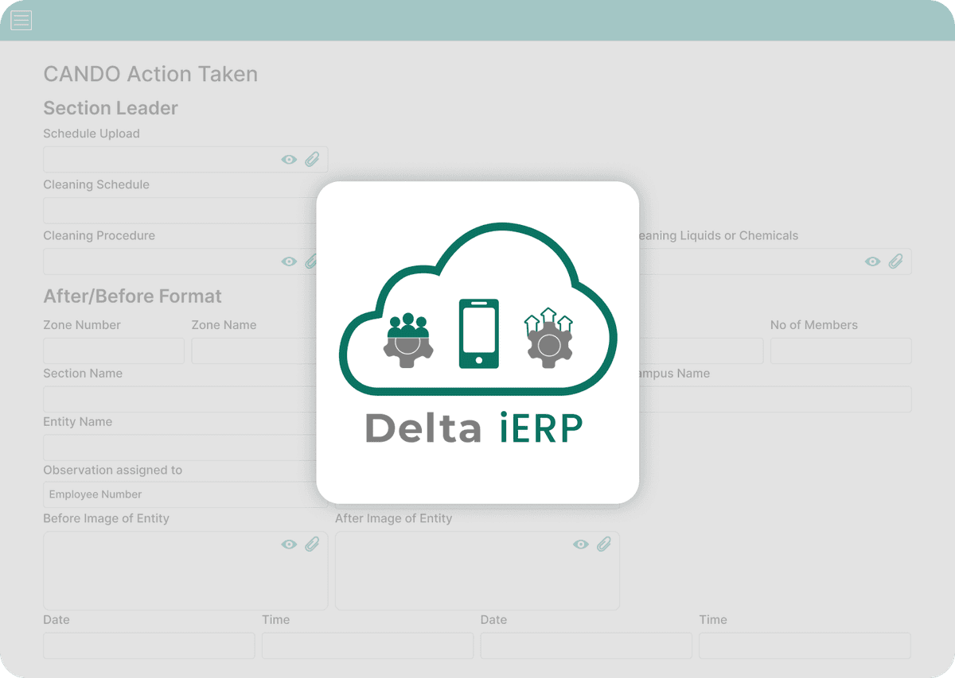Click the "Zone Number" label
Image resolution: width=955 pixels, height=678 pixels.
click(x=82, y=325)
